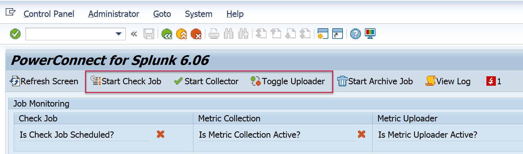Open the session menu icon at top-left
This screenshot has width=523, height=154.
[11, 13]
